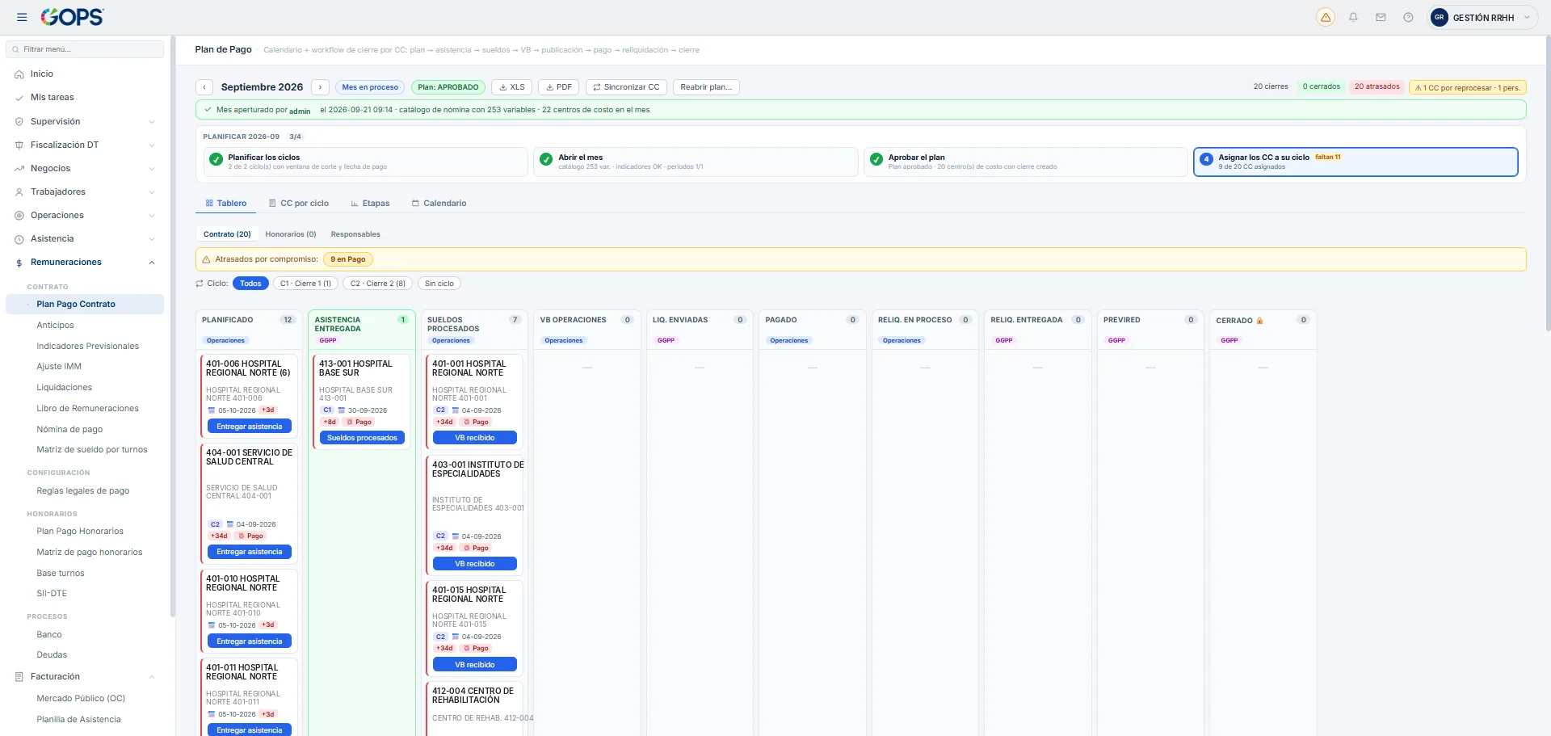Filter by Sin ciclo chip
The image size is (1551, 736).
point(439,284)
